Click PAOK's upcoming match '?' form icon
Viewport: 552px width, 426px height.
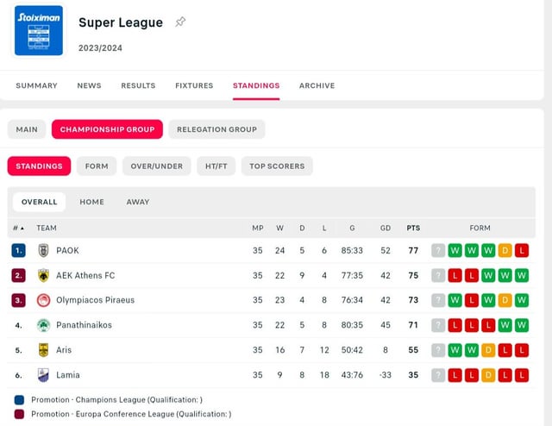(438, 251)
